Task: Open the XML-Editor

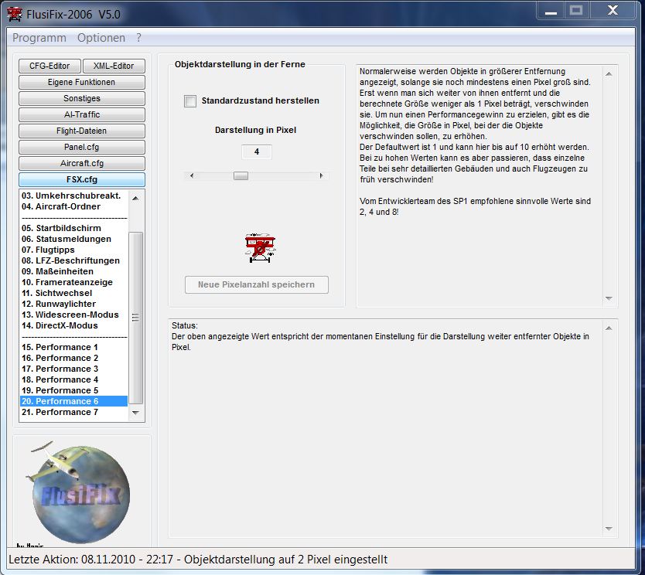Action: [114, 66]
